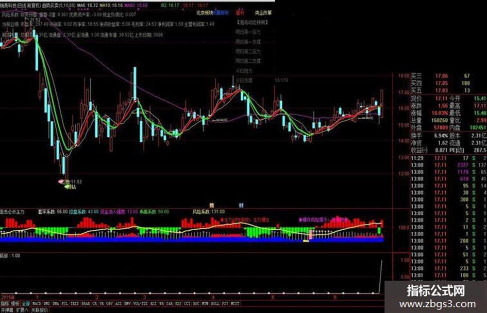
Task: Click the 总量 value 160260
Action: pyautogui.click(x=440, y=120)
